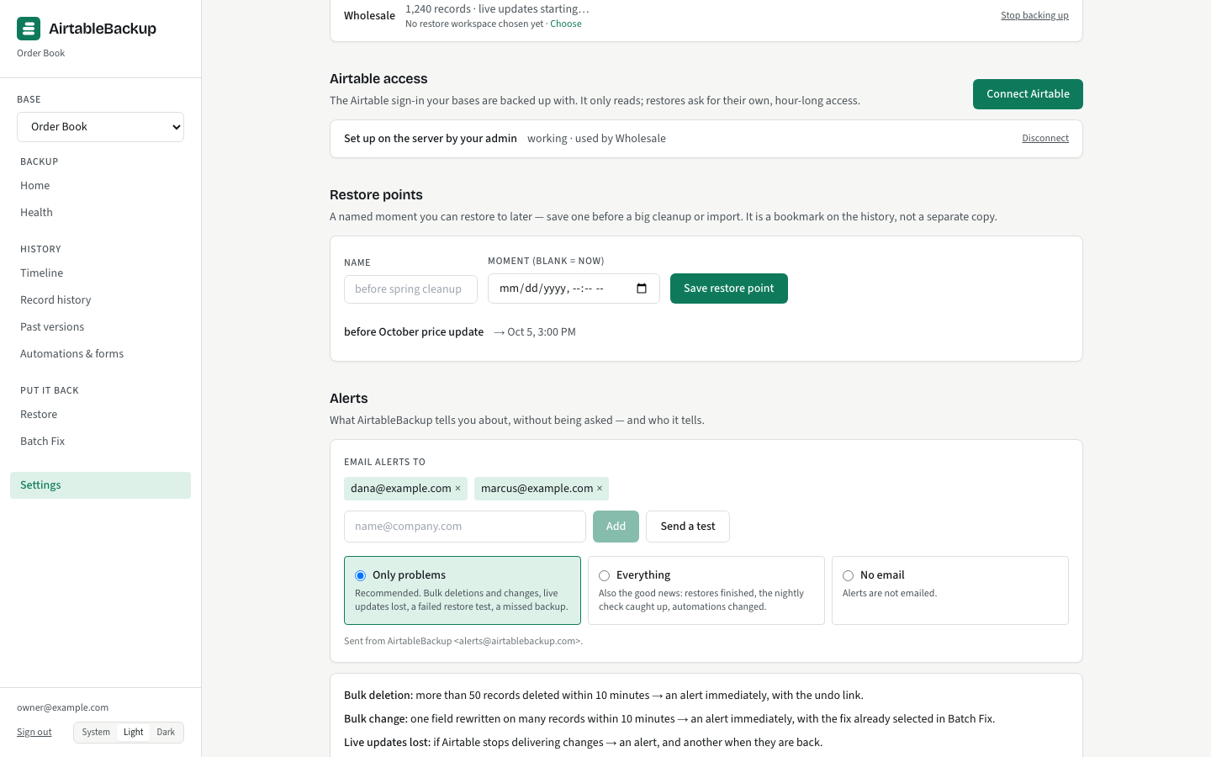The image size is (1211, 757).
Task: Switch theme to Light
Action: coord(134,733)
